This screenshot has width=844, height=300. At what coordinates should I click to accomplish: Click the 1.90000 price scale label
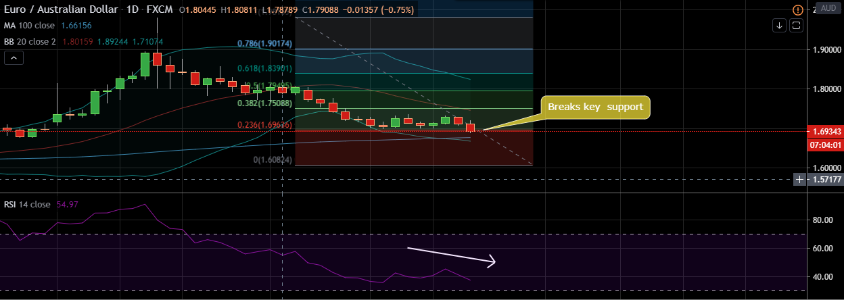click(x=826, y=50)
